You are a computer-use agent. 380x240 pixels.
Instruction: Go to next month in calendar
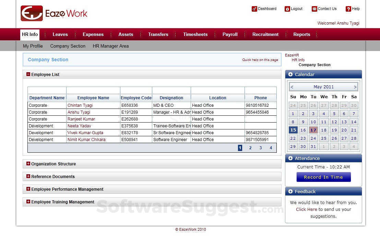click(355, 87)
